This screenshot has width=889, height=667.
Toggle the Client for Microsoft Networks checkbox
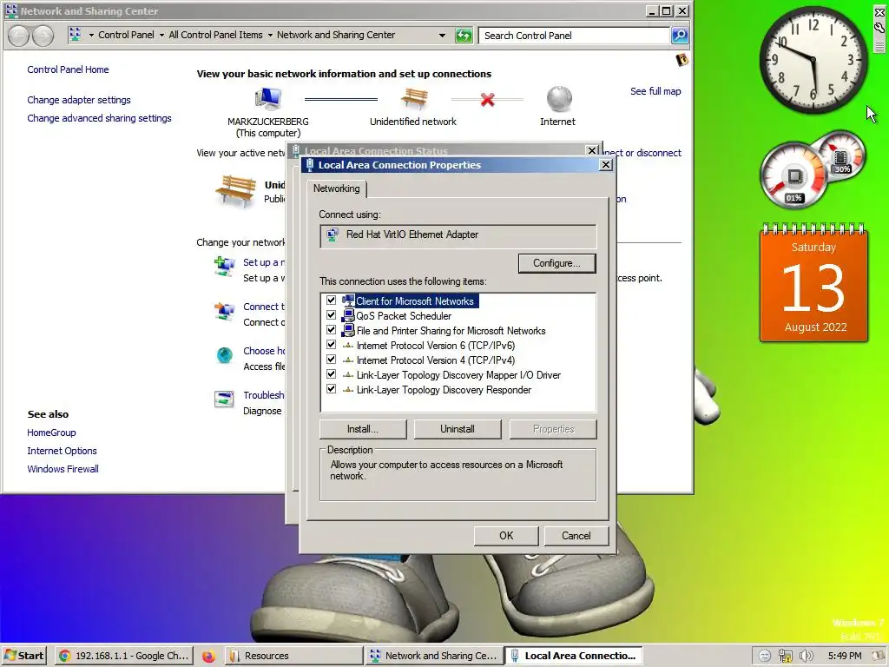(331, 300)
